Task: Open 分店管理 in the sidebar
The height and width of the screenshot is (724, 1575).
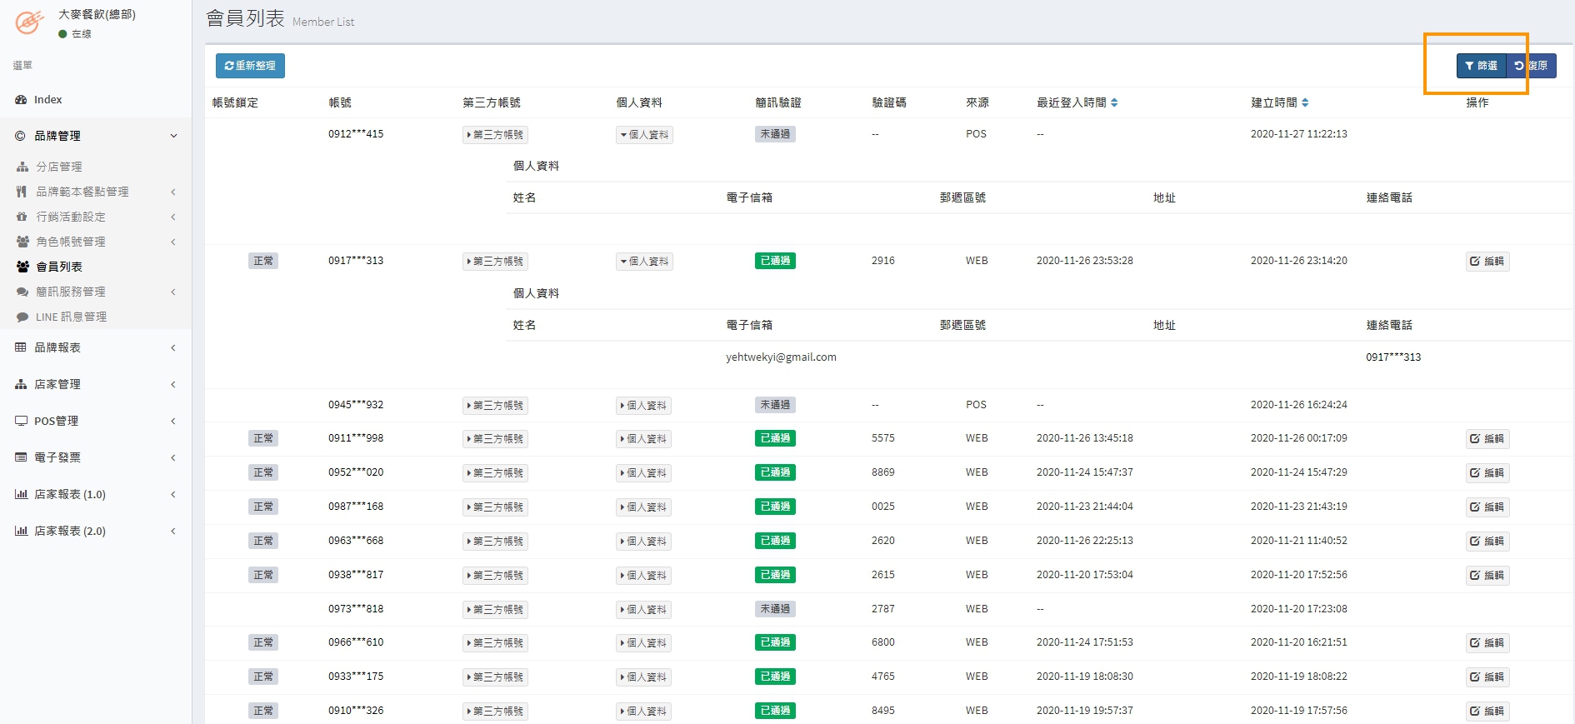Action: coord(58,167)
